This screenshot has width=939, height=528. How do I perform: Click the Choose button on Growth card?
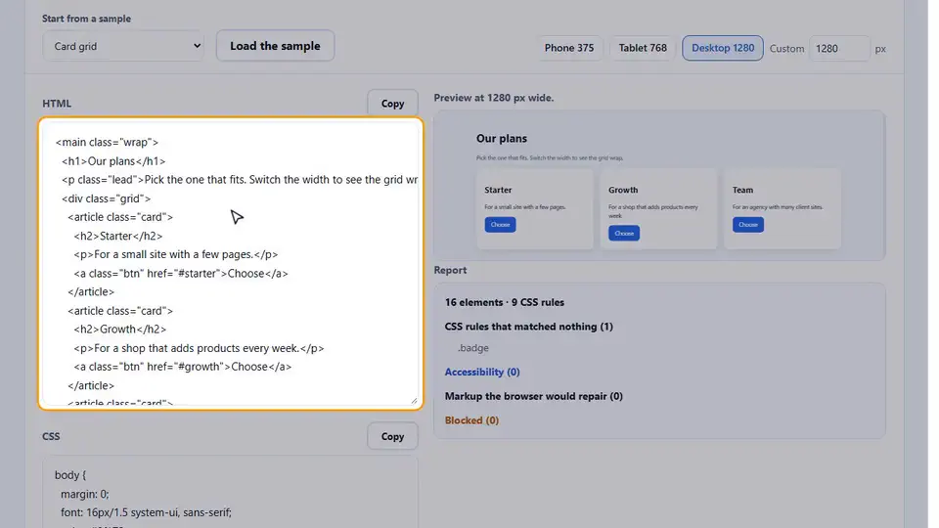[x=624, y=233]
